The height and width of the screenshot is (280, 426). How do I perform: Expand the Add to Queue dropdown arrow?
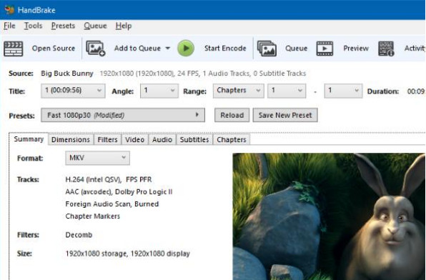pos(168,49)
